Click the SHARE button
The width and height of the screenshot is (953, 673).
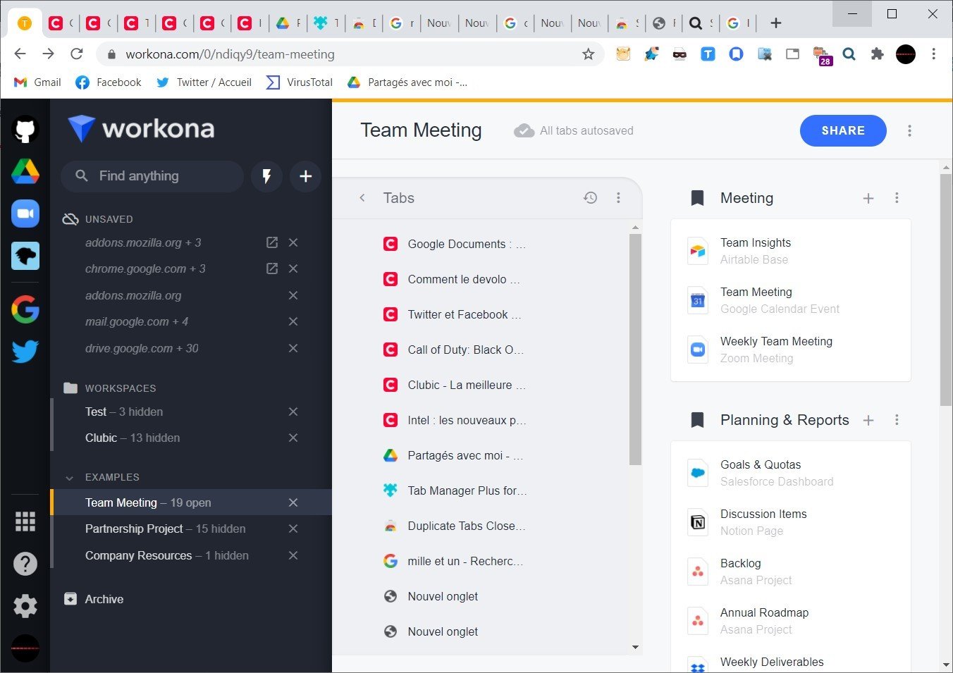[x=843, y=130]
